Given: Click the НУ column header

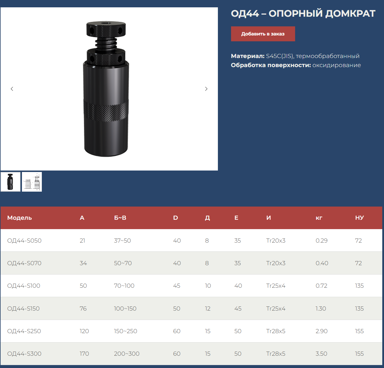Looking at the screenshot, I should (359, 218).
